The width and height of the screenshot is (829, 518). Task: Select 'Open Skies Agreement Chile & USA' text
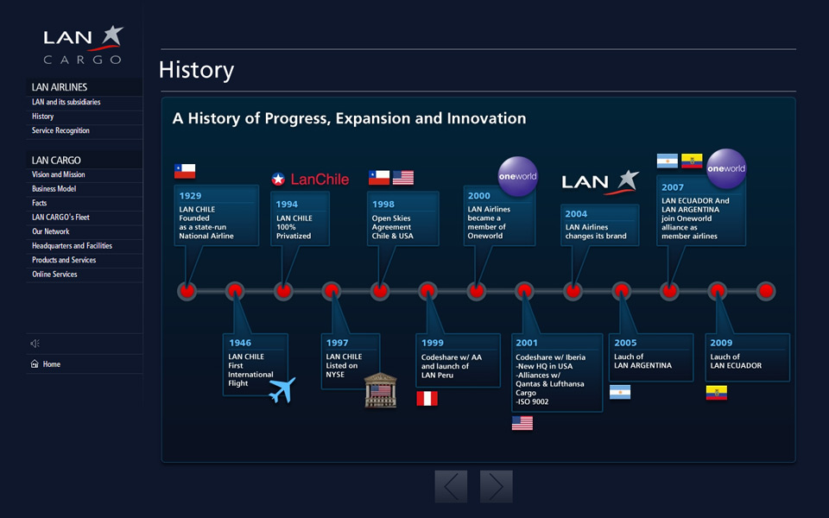click(392, 227)
